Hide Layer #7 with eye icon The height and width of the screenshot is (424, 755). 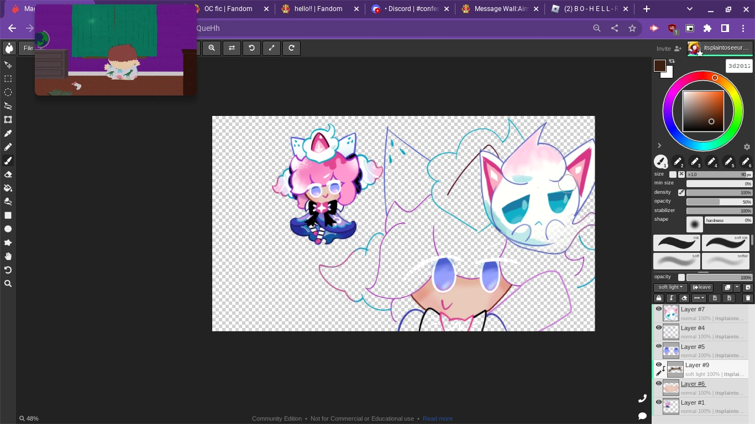click(x=658, y=309)
